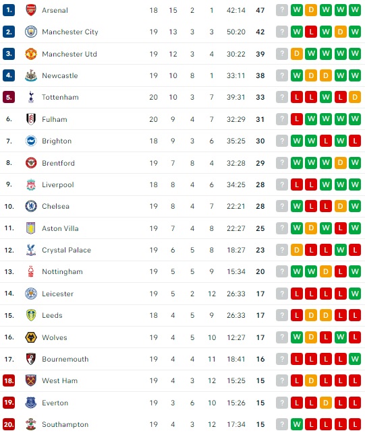Screen dimensions: 365x435
Task: Open the Crystal Palace team link
Action: click(x=66, y=250)
